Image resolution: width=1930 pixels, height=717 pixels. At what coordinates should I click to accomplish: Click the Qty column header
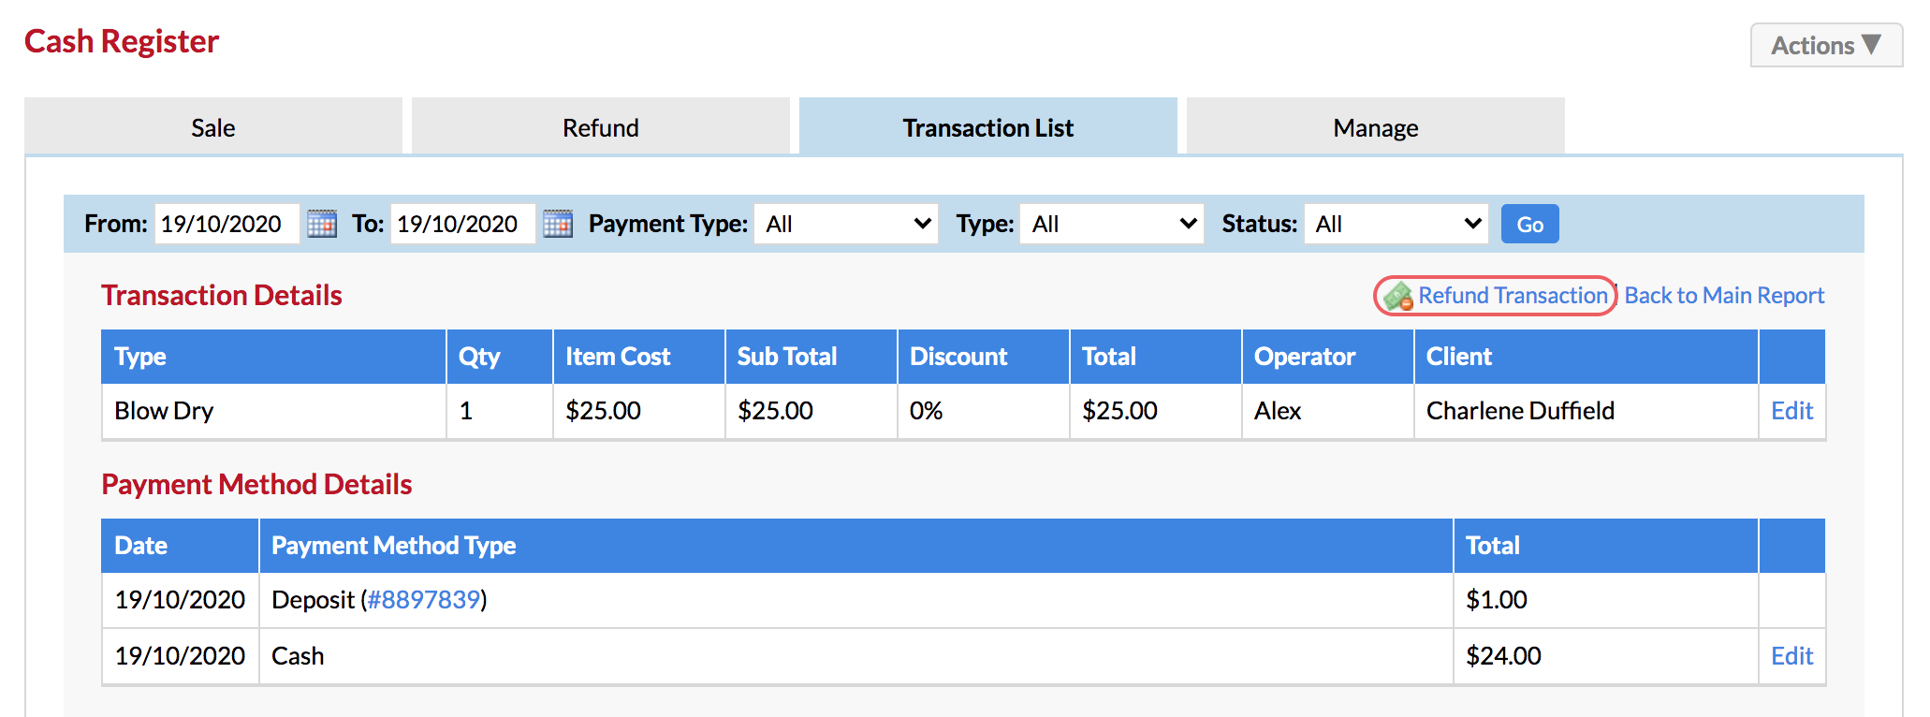click(499, 357)
